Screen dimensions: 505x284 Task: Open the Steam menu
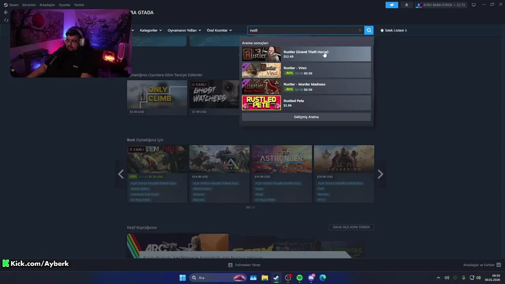(14, 5)
